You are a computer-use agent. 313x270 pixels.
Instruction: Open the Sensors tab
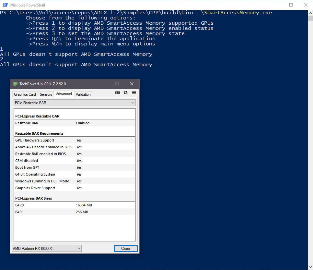[x=46, y=94]
